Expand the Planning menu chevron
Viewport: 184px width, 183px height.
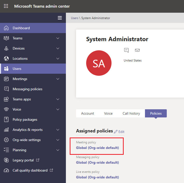(58, 150)
